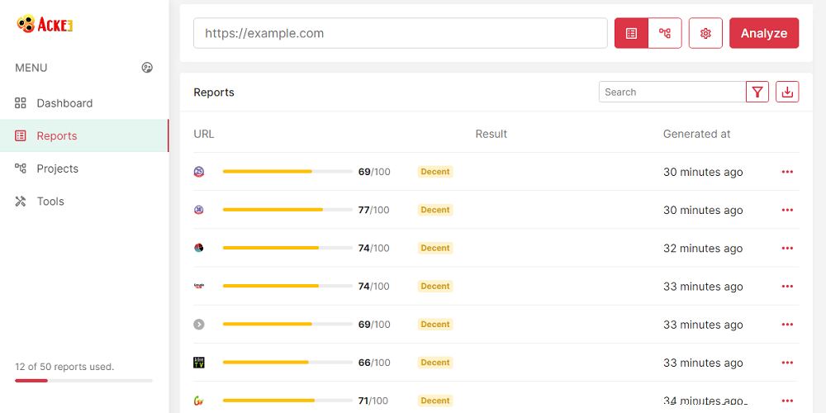Screen dimensions: 826x413
Task: Open analysis settings gear icon
Action: coord(705,33)
